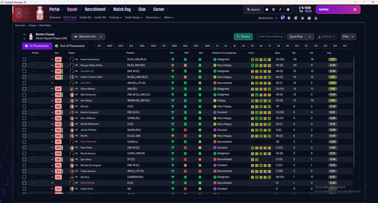Select the checkbox next to Douglas Luiz
This screenshot has width=378, height=203.
(x=24, y=71)
